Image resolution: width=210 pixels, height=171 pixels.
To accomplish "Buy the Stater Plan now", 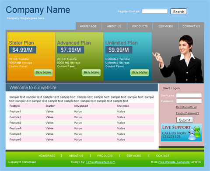I will pyautogui.click(x=43, y=73).
